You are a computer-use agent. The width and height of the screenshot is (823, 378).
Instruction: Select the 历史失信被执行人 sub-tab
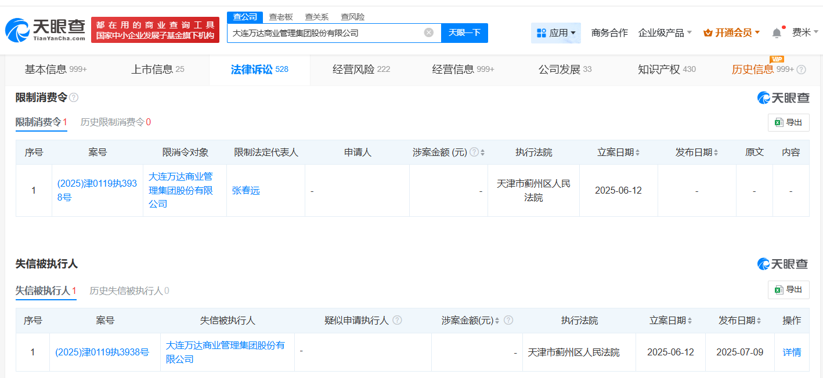tap(129, 291)
